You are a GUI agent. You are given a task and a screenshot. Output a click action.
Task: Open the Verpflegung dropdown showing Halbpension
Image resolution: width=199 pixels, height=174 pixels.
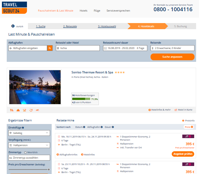(x=29, y=145)
